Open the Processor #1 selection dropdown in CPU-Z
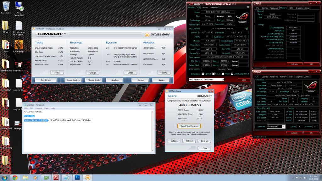Viewport: 322px width, 181px height. pyautogui.click(x=276, y=126)
